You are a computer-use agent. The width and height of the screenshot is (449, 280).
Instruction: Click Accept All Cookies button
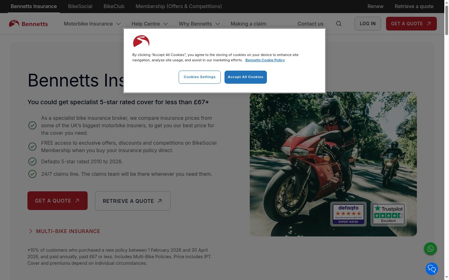pyautogui.click(x=245, y=77)
